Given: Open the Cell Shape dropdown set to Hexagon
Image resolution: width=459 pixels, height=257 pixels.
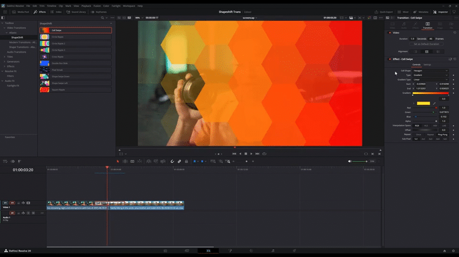Looking at the screenshot, I should coord(430,71).
